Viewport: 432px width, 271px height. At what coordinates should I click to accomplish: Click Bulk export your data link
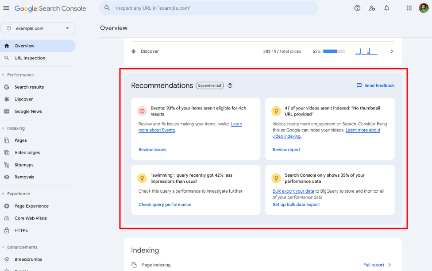click(293, 191)
